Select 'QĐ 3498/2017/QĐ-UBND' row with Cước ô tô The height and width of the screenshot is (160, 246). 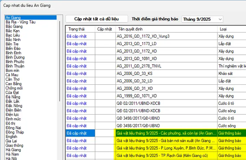coord(156,118)
